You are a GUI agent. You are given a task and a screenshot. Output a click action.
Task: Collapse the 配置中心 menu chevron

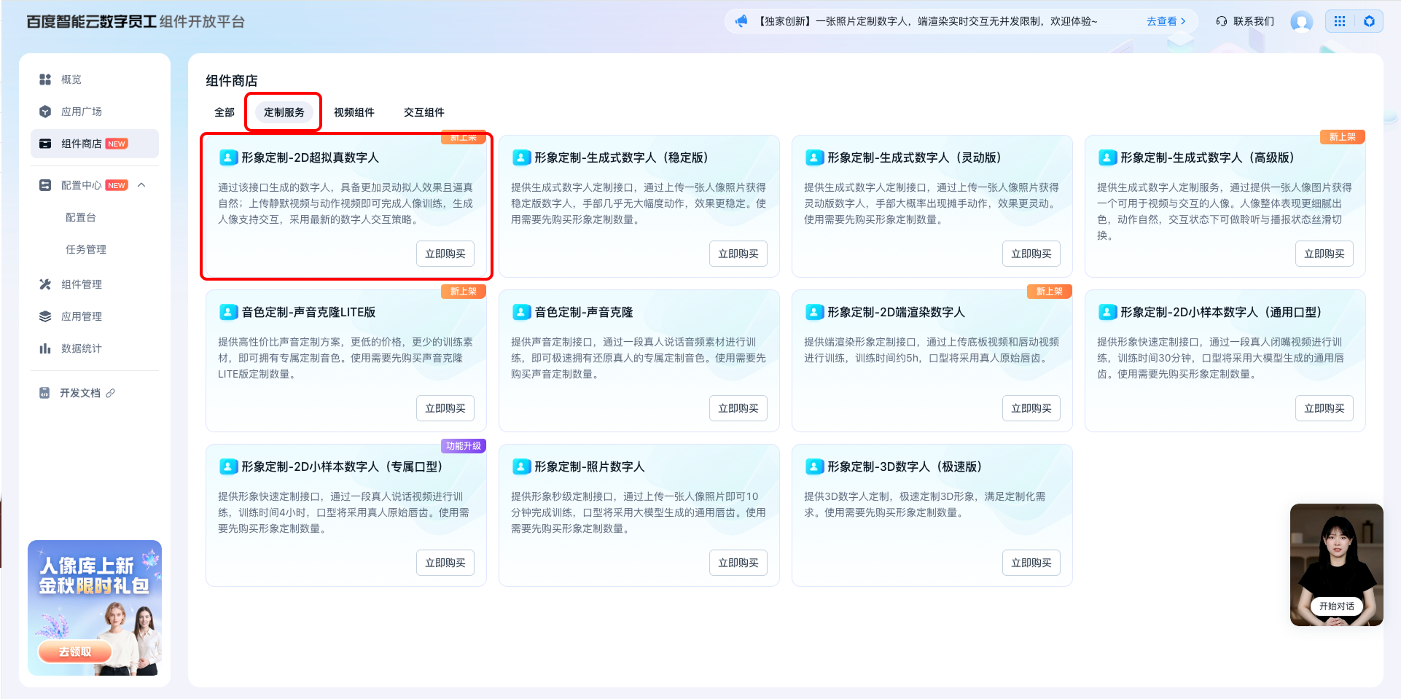click(142, 185)
